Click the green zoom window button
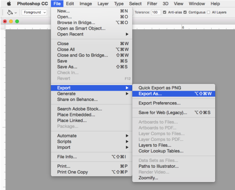Image resolution: width=235 pixels, height=190 pixels. tap(17, 21)
